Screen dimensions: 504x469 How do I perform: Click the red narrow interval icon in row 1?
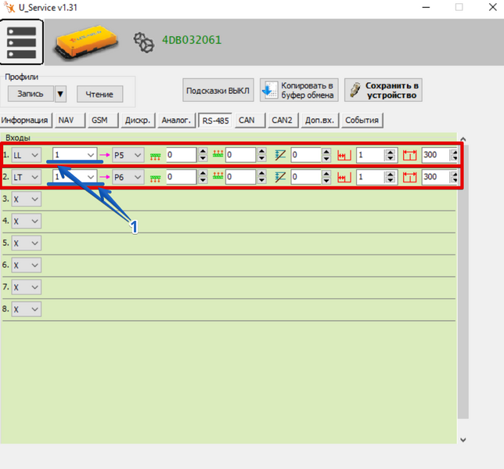tap(344, 155)
